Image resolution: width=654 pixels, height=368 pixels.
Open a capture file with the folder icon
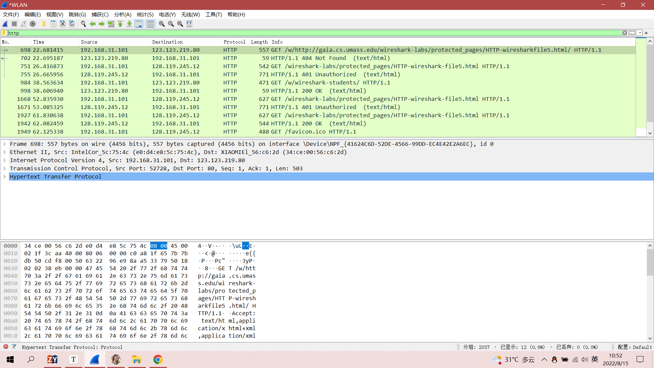click(x=44, y=24)
